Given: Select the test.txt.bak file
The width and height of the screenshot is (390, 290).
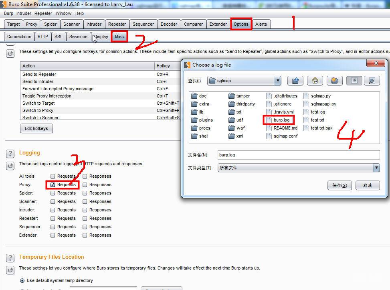Looking at the screenshot, I should [318, 128].
